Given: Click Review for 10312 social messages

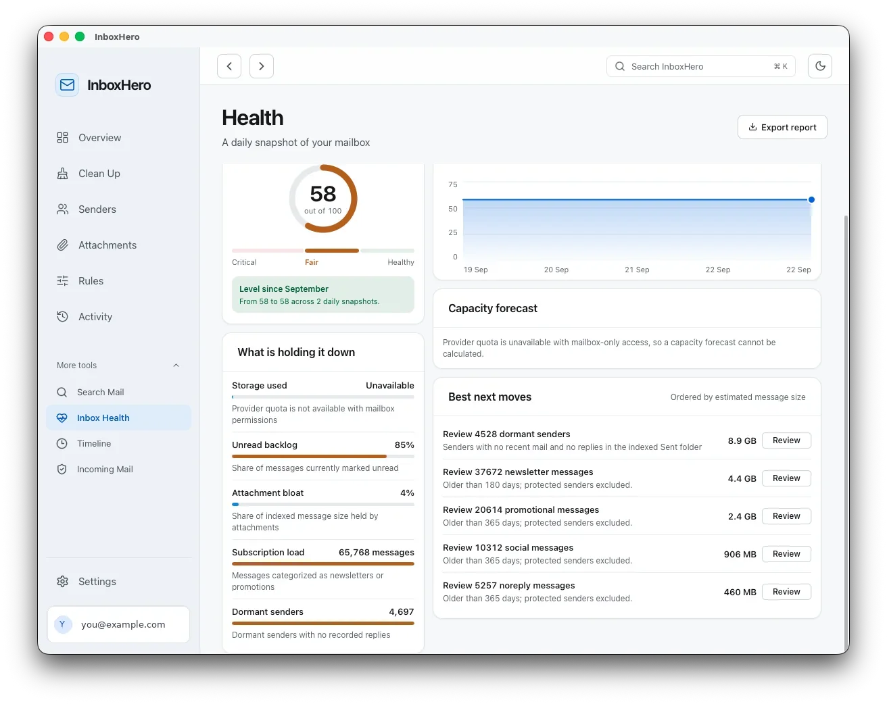Looking at the screenshot, I should [x=786, y=554].
